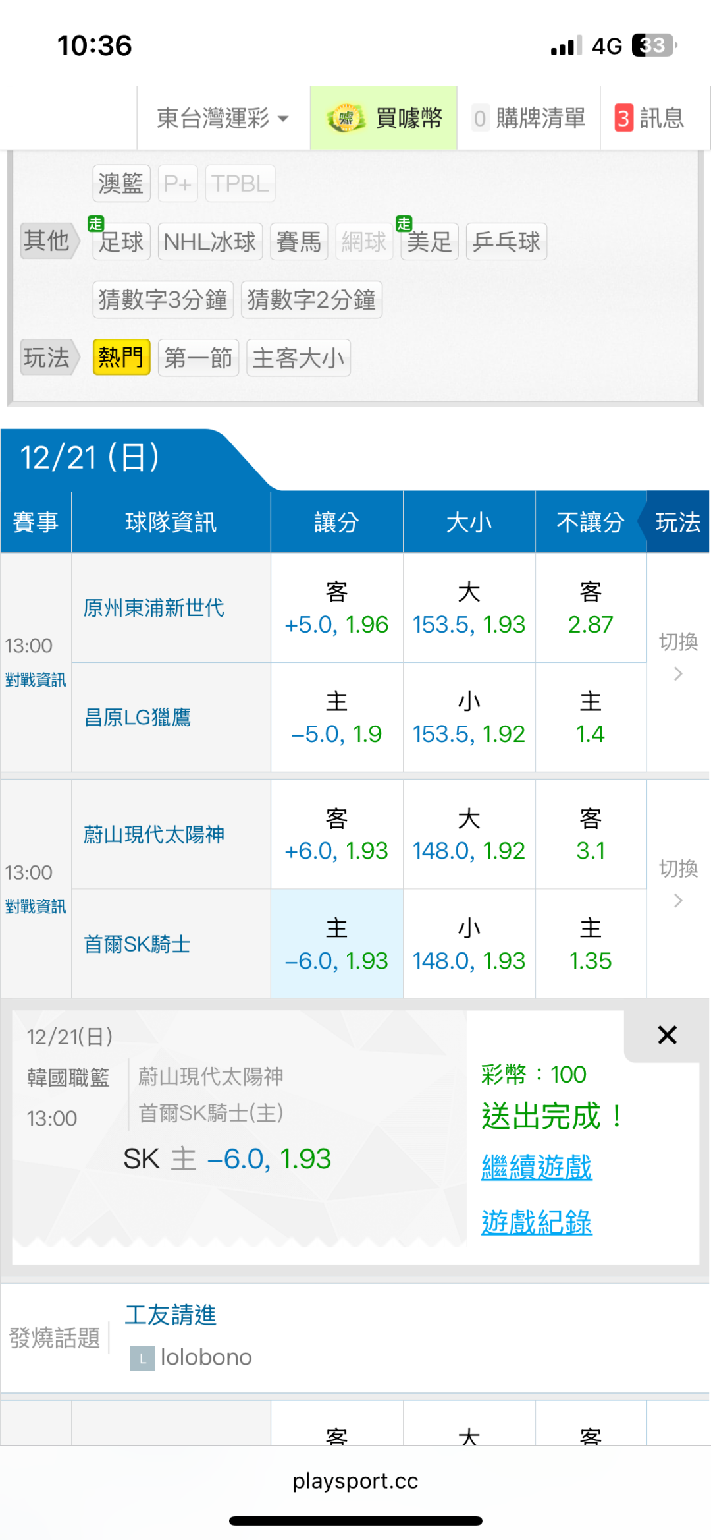Open the red 3 訊息 badge
The image size is (711, 1540).
coord(623,119)
